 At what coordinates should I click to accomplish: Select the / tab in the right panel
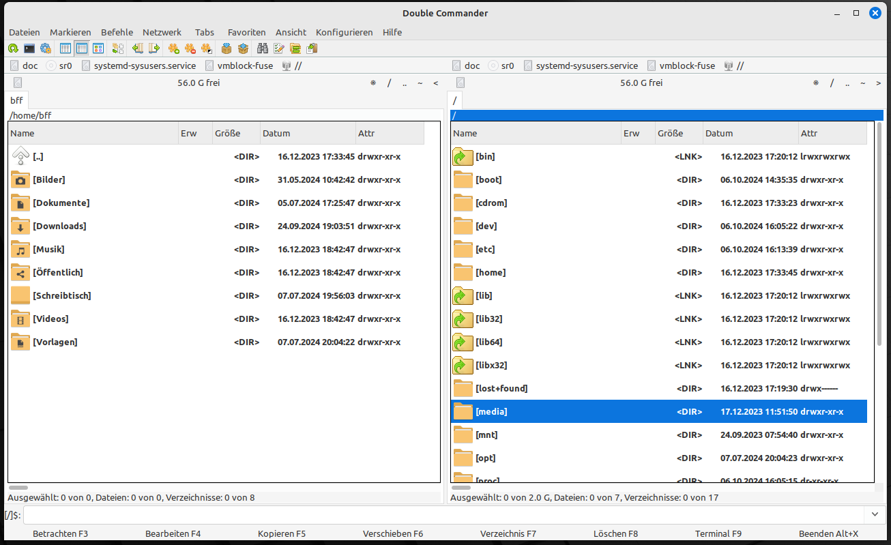tap(455, 100)
